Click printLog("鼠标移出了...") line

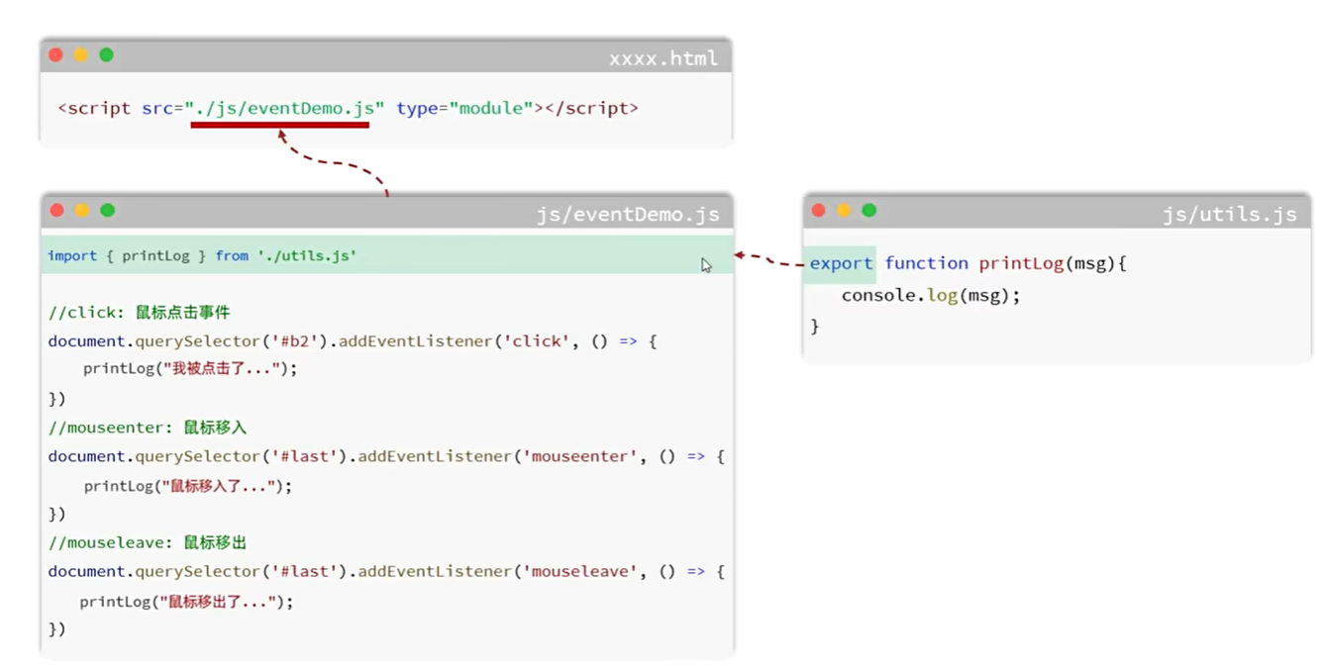click(186, 601)
